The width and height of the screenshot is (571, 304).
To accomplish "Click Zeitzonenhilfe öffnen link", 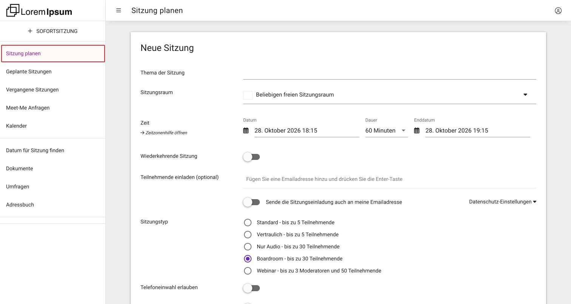I will pos(164,133).
